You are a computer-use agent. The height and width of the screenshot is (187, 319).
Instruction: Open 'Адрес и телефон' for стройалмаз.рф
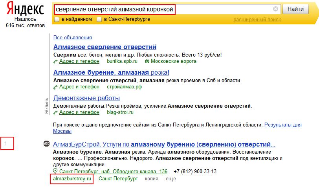(x=79, y=87)
